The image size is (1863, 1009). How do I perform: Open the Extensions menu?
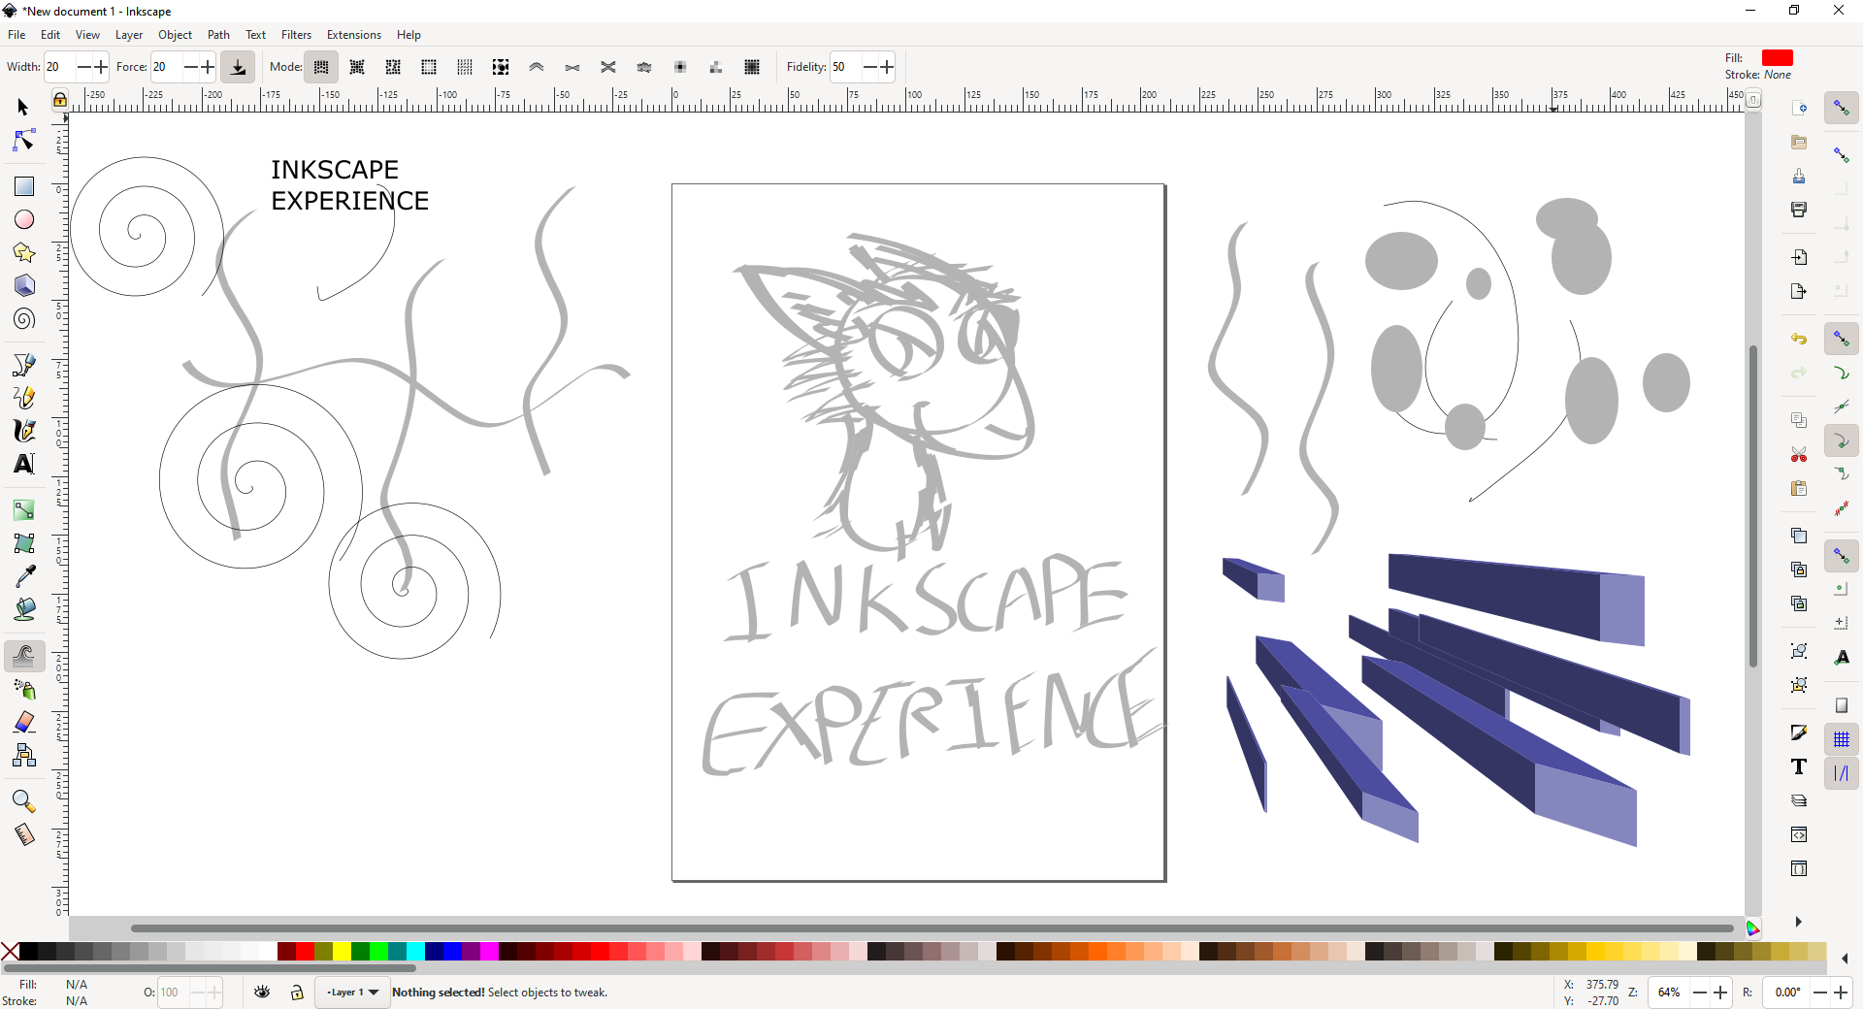353,34
